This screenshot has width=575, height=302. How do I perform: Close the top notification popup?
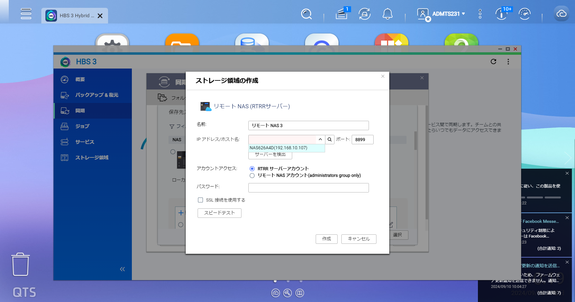567,173
